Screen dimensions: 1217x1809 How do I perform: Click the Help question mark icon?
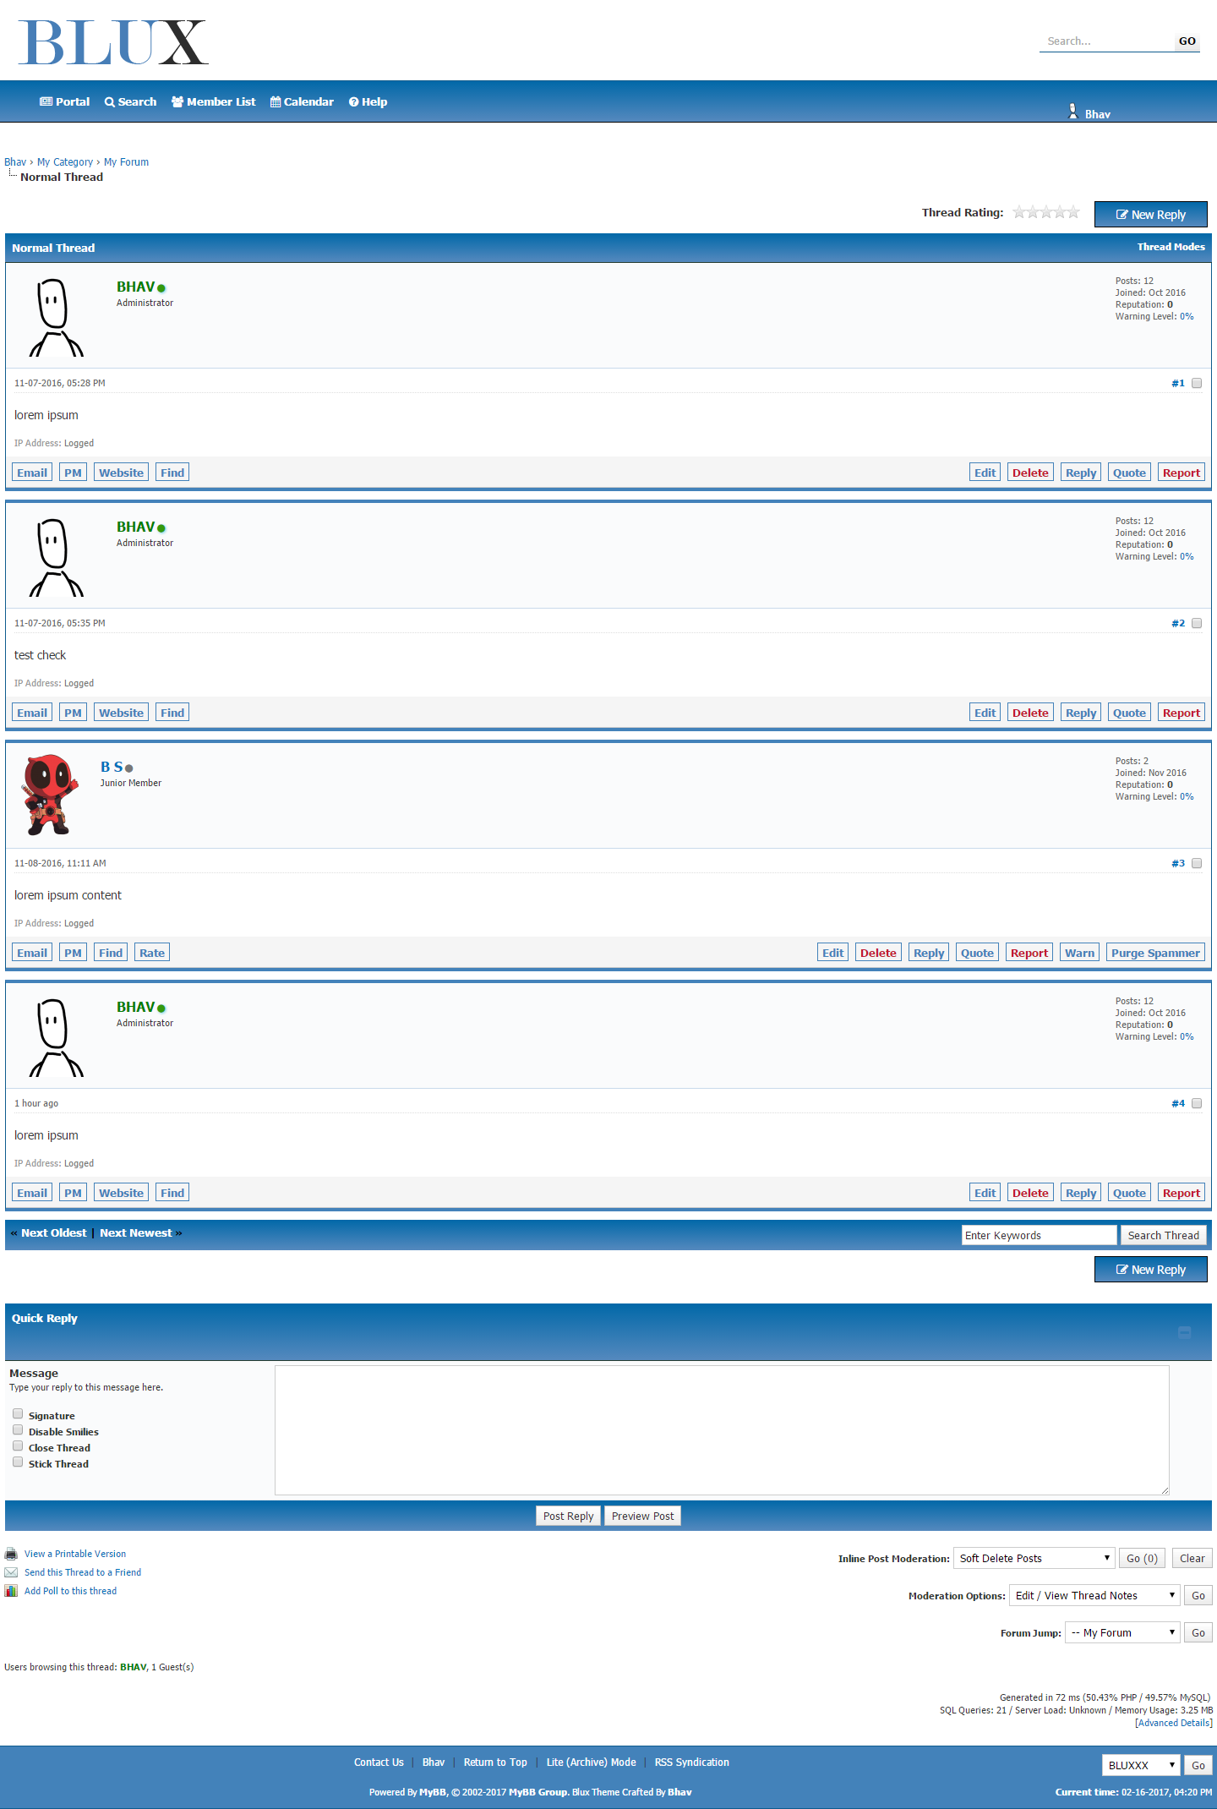(354, 102)
